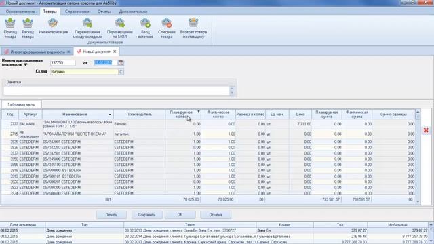
Task: Open the Отчеты ribbon tab
Action: point(104,12)
